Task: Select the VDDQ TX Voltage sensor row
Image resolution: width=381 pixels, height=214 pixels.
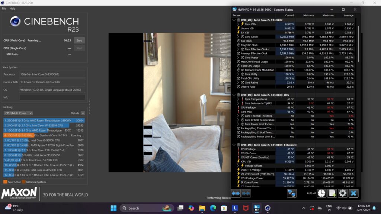Action: coord(293,170)
